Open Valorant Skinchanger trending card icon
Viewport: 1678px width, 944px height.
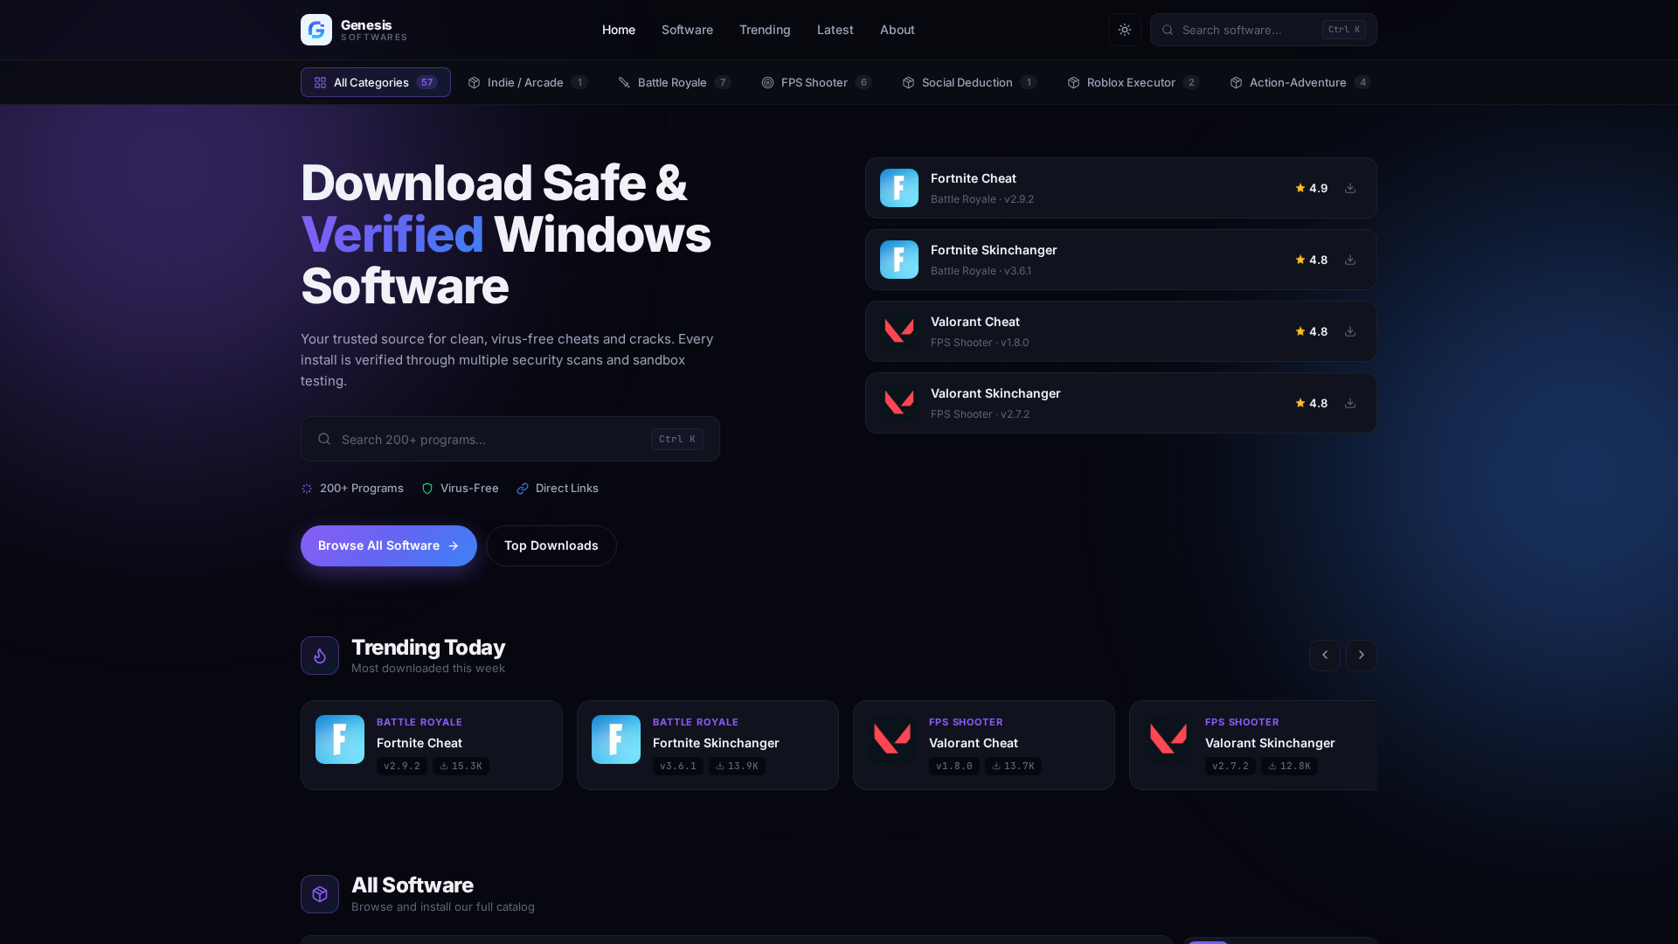[1168, 739]
